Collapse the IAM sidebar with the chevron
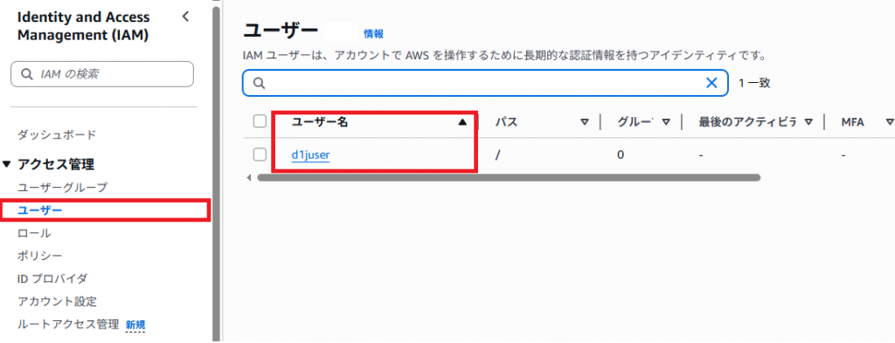The height and width of the screenshot is (343, 895). (185, 17)
